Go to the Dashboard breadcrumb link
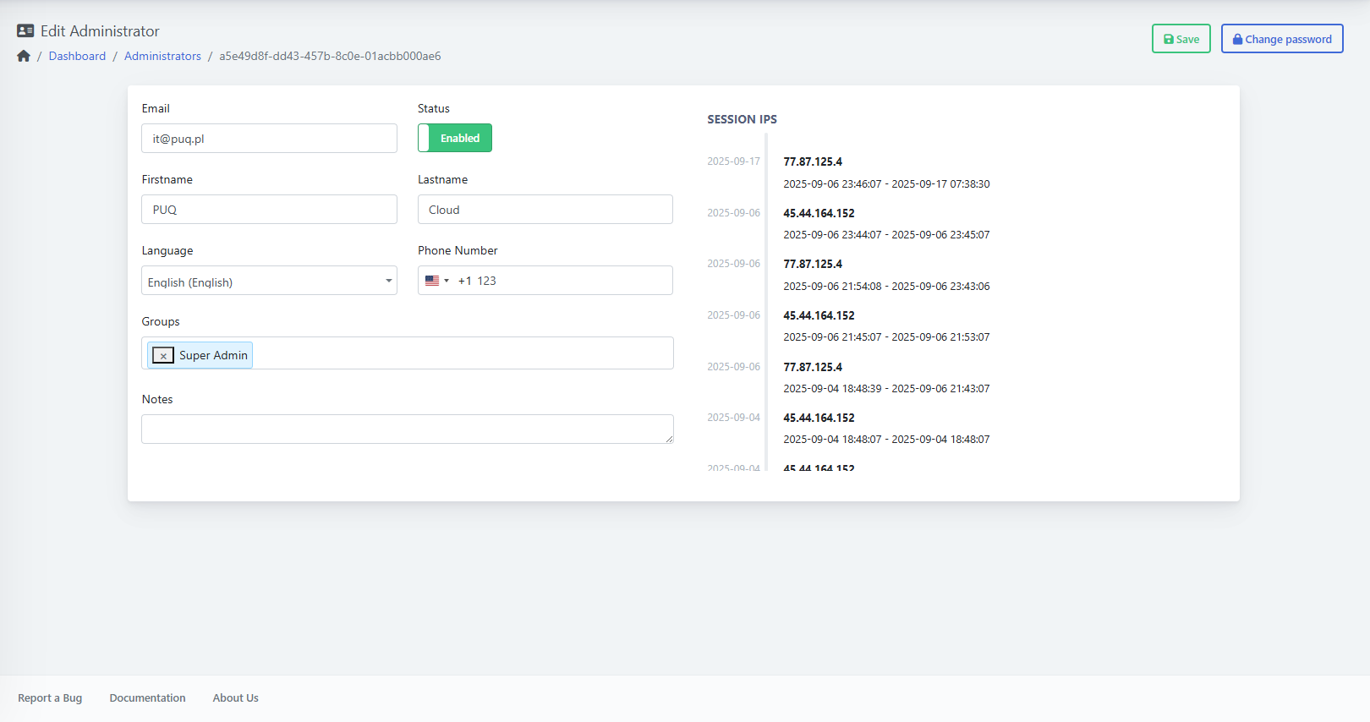The width and height of the screenshot is (1370, 722). click(77, 56)
